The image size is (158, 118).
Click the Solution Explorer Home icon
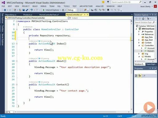click(143, 19)
